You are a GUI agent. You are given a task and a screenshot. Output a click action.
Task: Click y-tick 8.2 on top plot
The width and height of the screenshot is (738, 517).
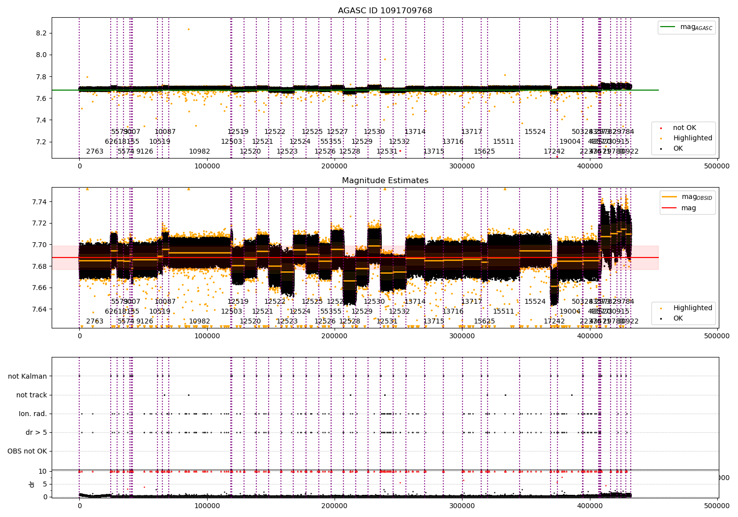coord(41,33)
